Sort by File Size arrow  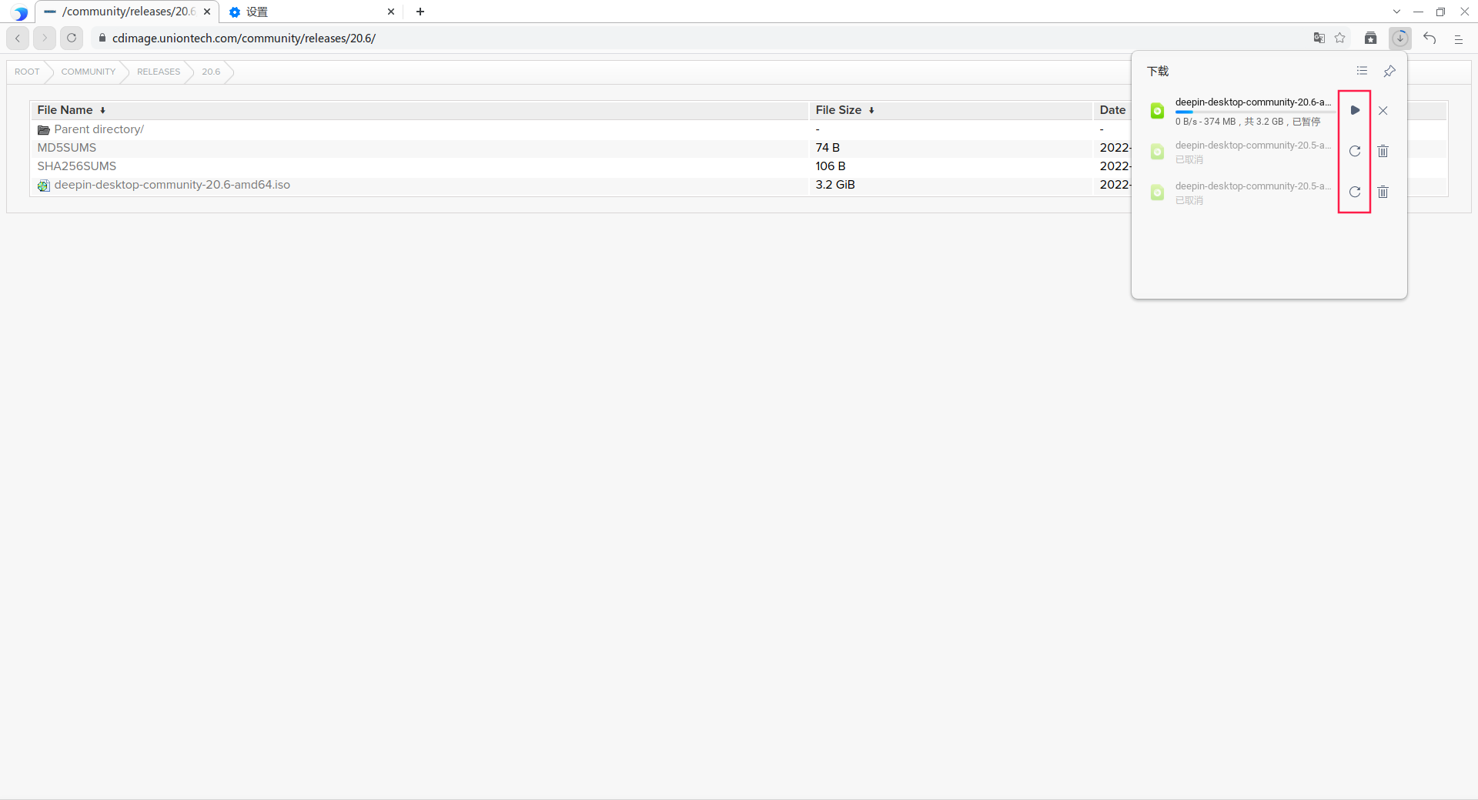pyautogui.click(x=871, y=111)
